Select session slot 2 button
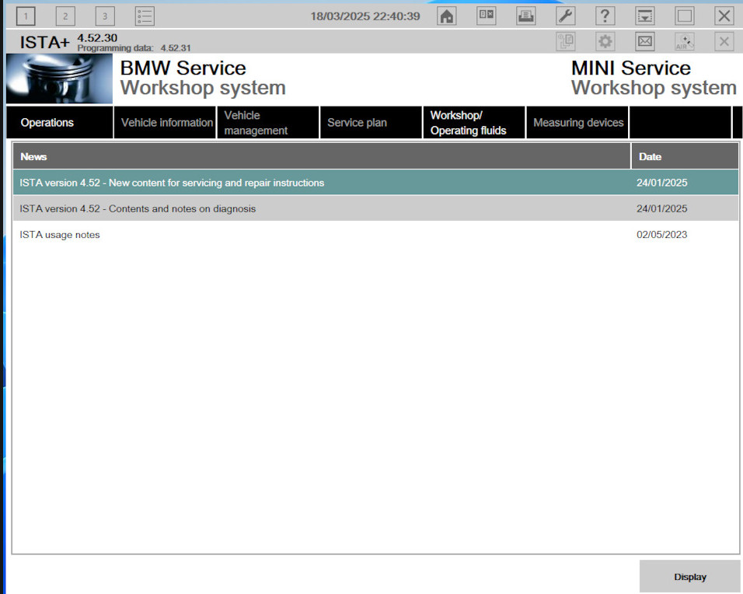Screen dimensions: 743x594 [65, 16]
